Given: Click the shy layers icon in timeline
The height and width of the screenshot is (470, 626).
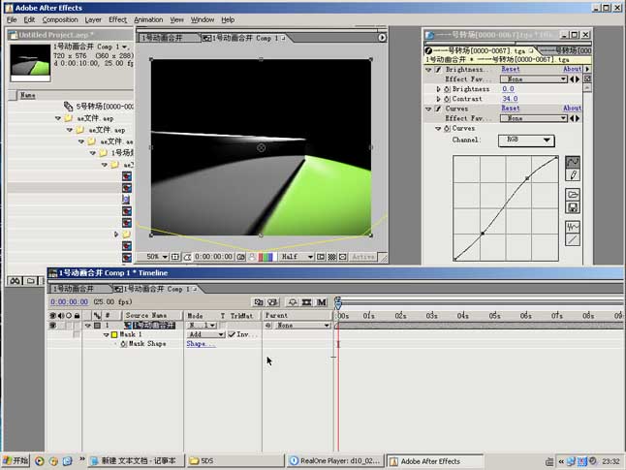Looking at the screenshot, I should [x=293, y=302].
